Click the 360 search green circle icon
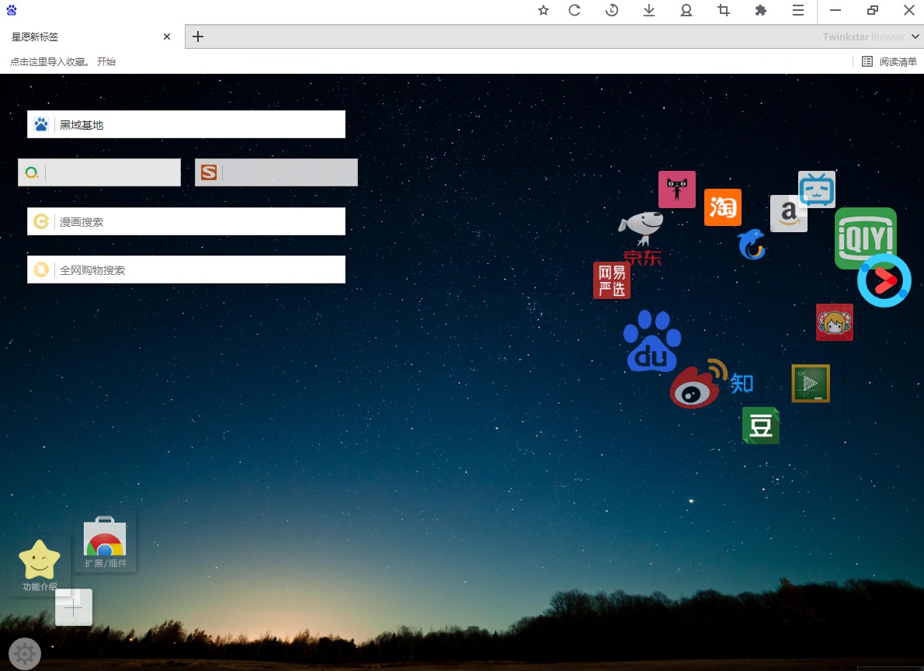Viewport: 924px width, 671px height. pyautogui.click(x=32, y=172)
